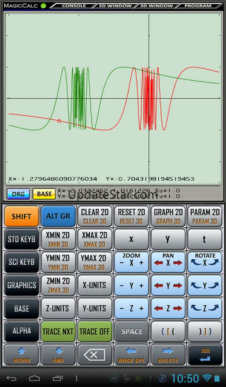Zoom in on the Y axis (plus)

(x=141, y=286)
